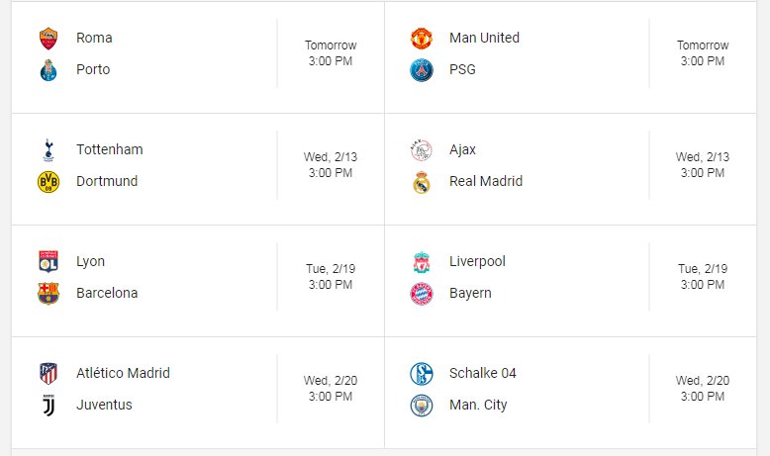Click the Barcelona club crest

click(48, 294)
